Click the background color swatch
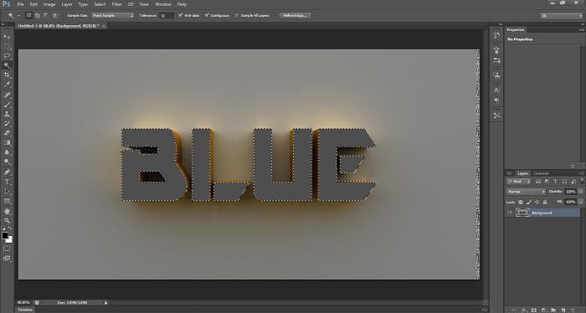Screen dimensions: 586x313 pyautogui.click(x=10, y=240)
